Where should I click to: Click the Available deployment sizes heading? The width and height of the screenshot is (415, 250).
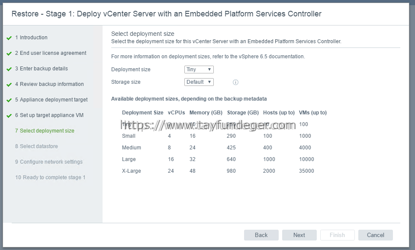[x=189, y=99]
